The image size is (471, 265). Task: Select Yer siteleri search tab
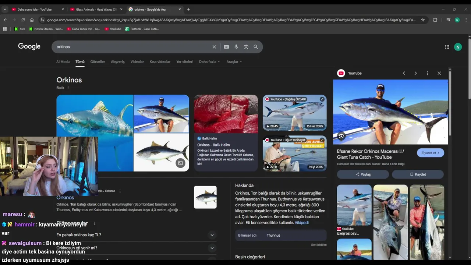tap(185, 61)
